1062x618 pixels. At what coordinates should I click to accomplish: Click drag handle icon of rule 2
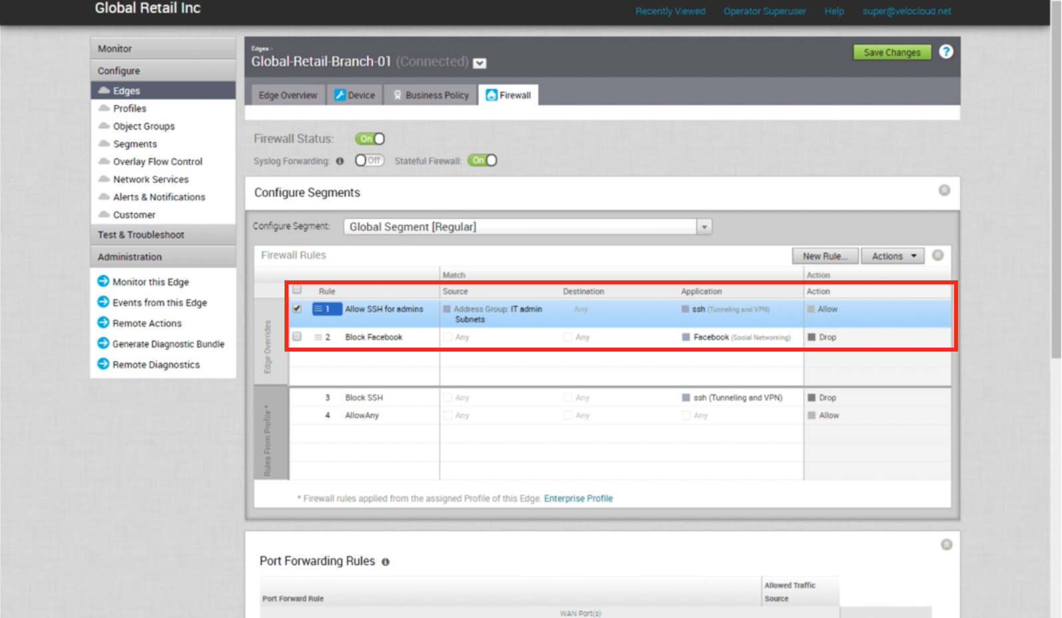pyautogui.click(x=318, y=337)
